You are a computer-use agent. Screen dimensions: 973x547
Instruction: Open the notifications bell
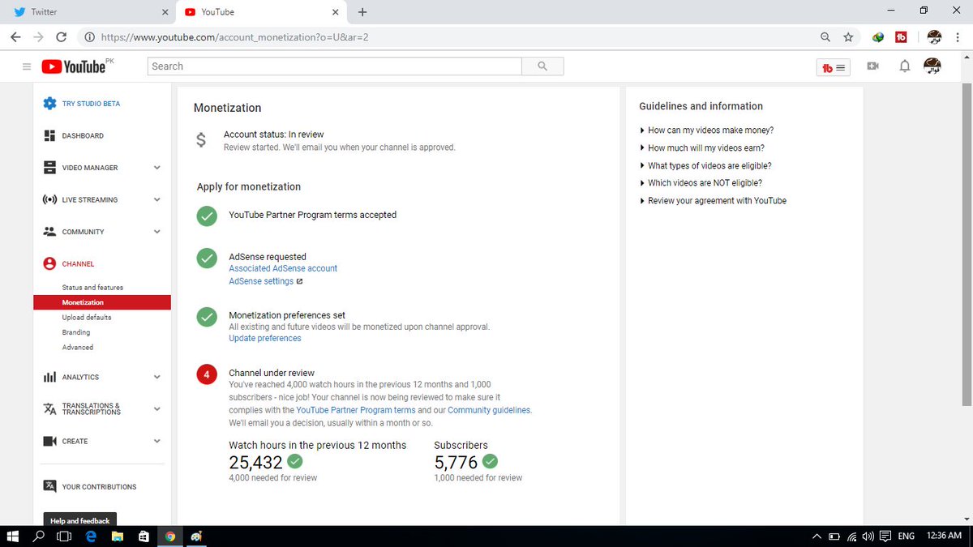(x=905, y=66)
